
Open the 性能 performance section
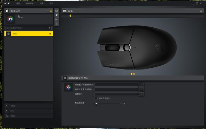29,116
